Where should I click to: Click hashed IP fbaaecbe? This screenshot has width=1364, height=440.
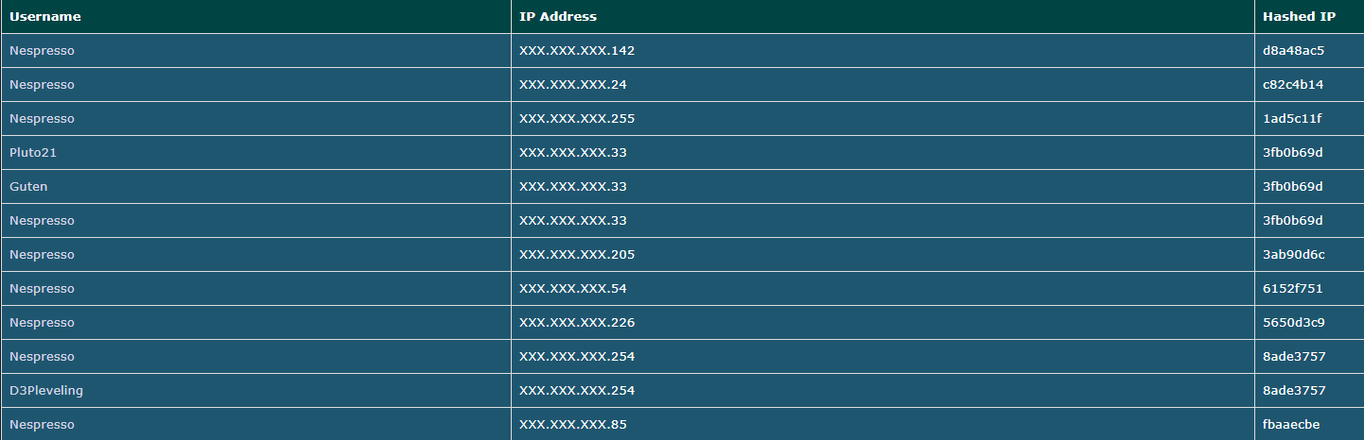point(1291,425)
